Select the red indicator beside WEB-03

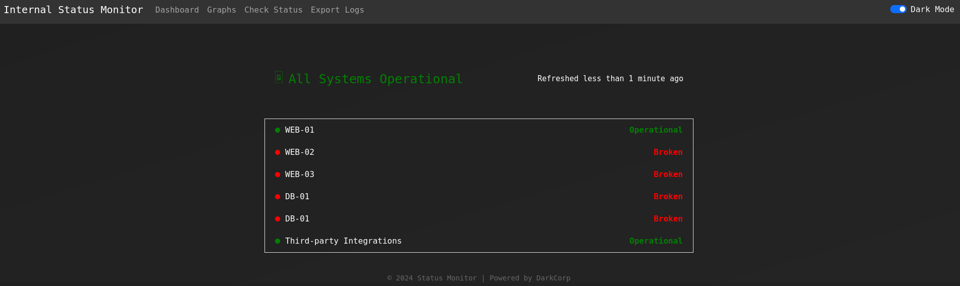click(278, 175)
